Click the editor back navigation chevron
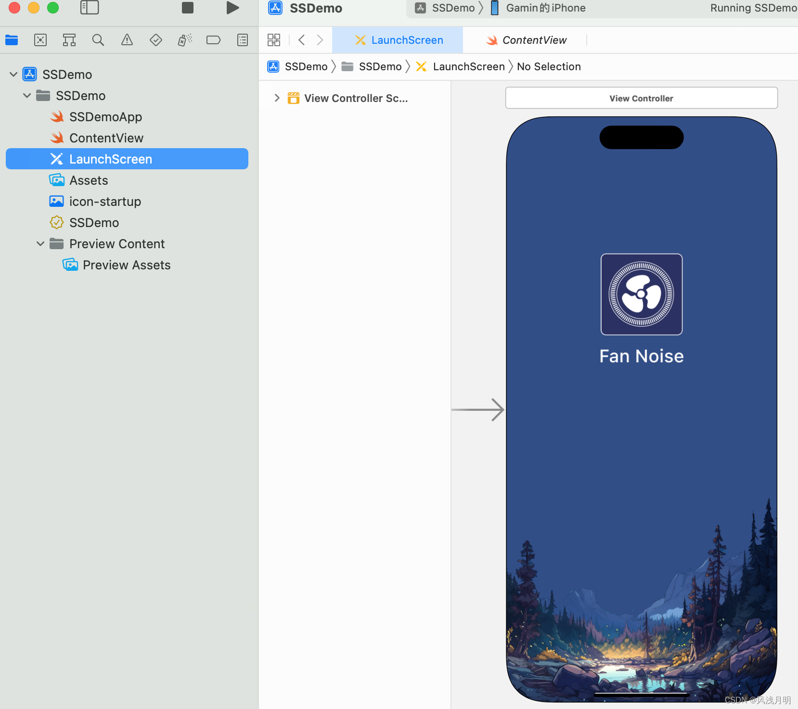 302,40
